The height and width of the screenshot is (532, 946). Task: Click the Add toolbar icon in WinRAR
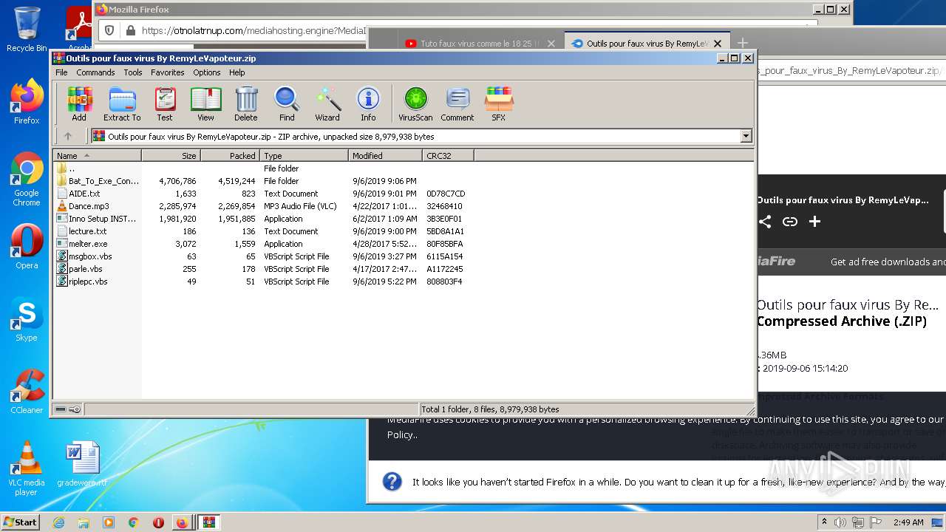[79, 103]
